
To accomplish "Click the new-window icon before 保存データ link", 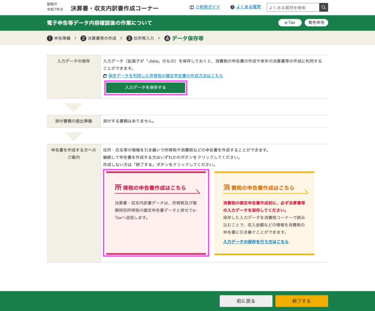I will (x=105, y=76).
